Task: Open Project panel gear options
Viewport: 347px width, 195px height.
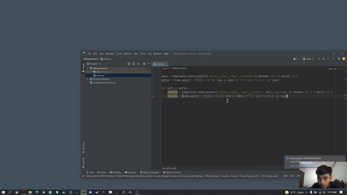Action: [x=144, y=64]
